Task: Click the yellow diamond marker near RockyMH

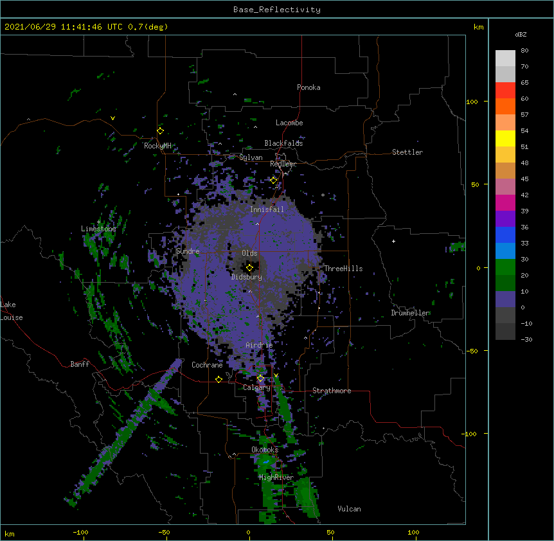Action: [x=161, y=131]
